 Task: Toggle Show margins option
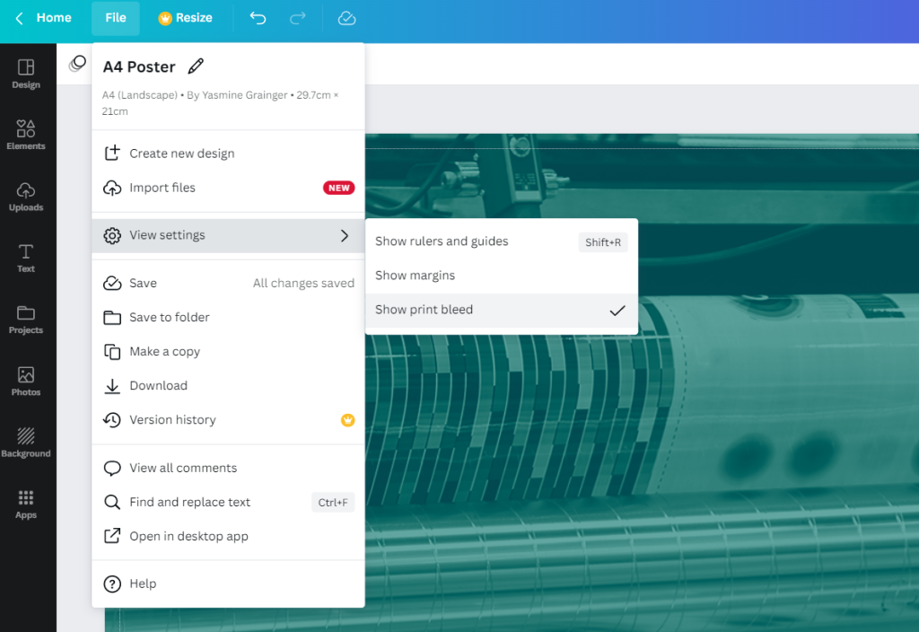point(501,276)
